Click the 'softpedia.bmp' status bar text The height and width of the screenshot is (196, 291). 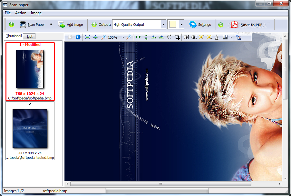pos(55,191)
